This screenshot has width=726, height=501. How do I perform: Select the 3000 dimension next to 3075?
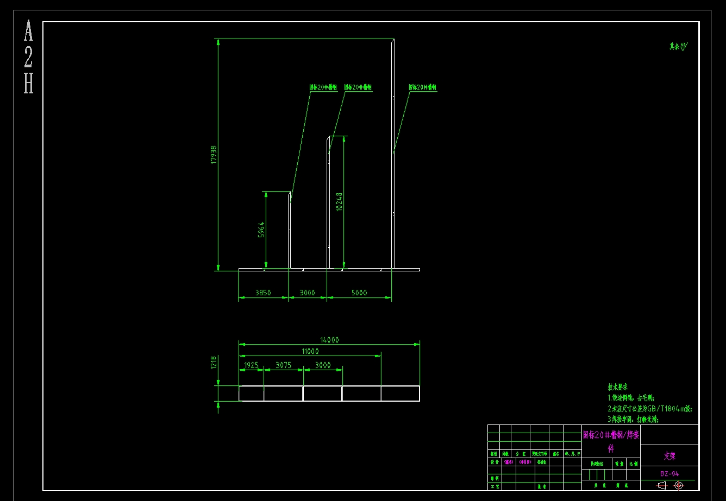[x=323, y=365]
